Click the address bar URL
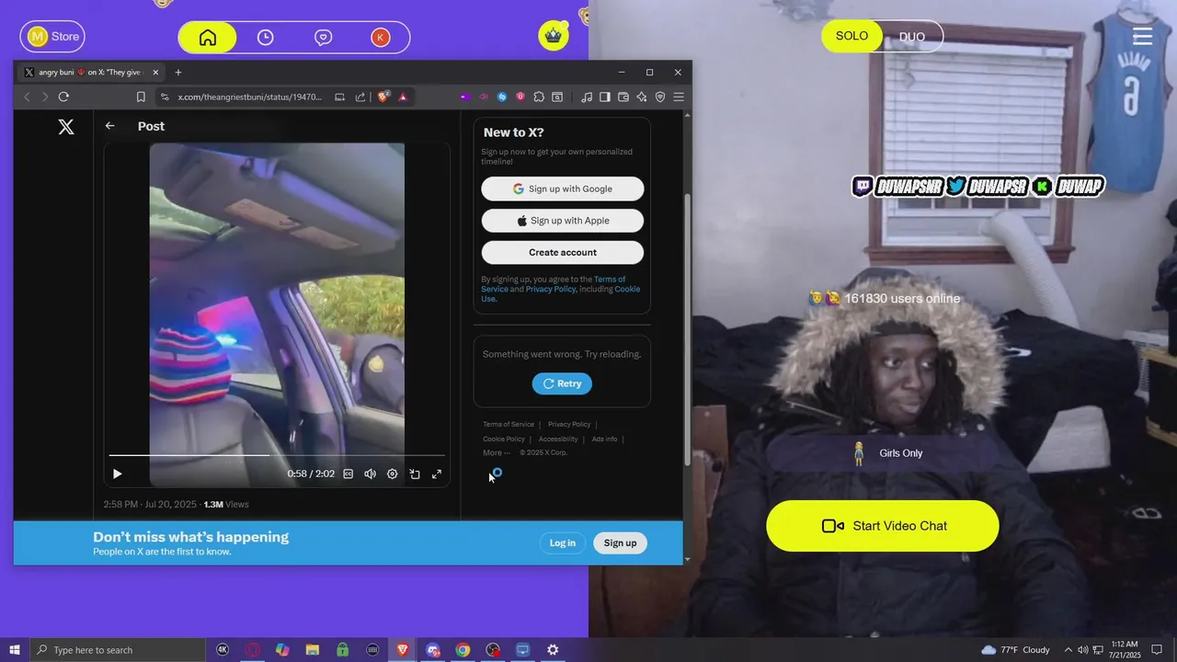This screenshot has height=662, width=1177. click(249, 97)
